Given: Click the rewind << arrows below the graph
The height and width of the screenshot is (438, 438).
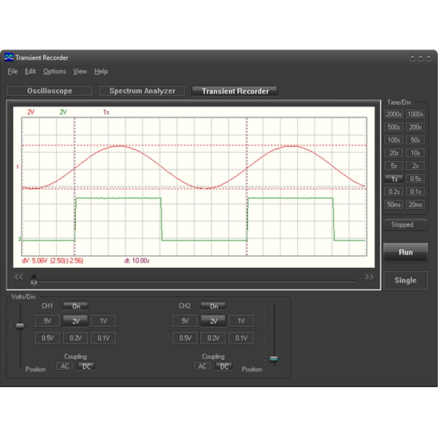Looking at the screenshot, I should click(x=18, y=276).
